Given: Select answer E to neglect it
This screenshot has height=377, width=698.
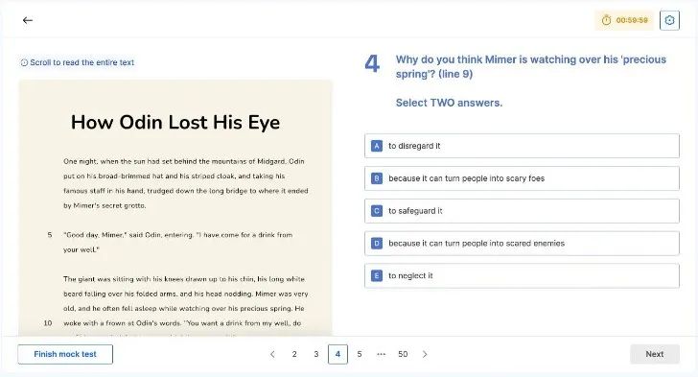Looking at the screenshot, I should (522, 276).
